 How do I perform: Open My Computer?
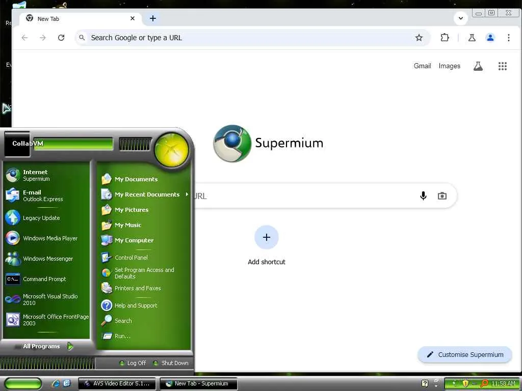pyautogui.click(x=145, y=240)
